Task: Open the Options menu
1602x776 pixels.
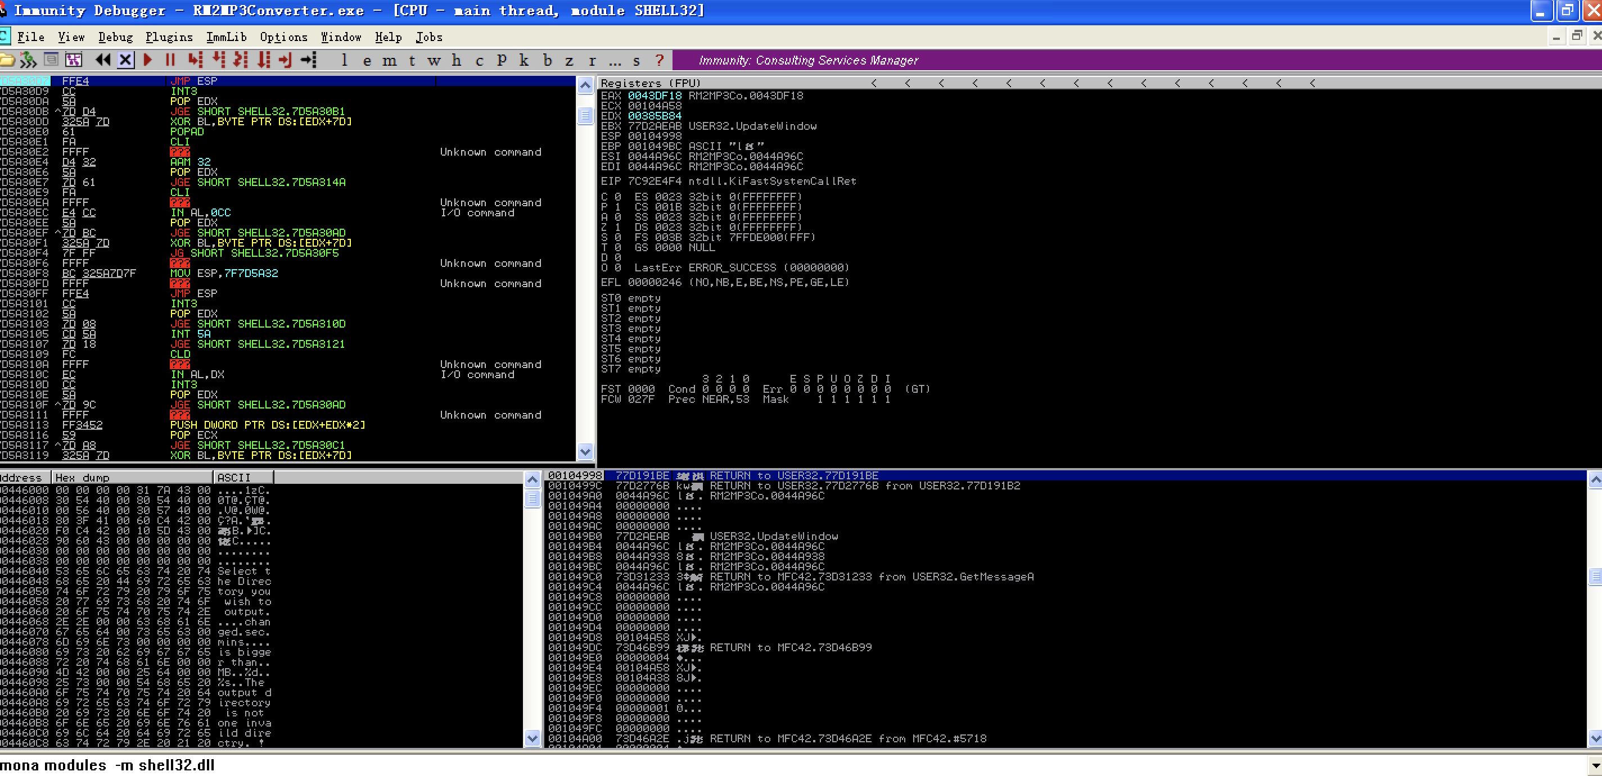Action: click(x=283, y=37)
